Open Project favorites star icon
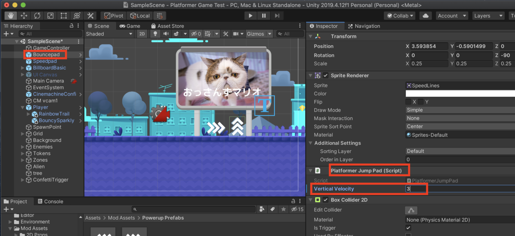 pyautogui.click(x=283, y=209)
